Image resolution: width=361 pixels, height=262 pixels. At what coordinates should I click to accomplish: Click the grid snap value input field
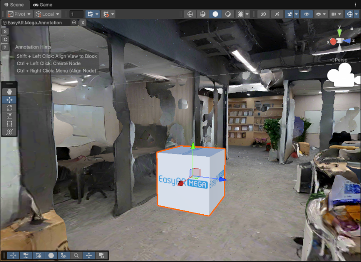[77, 14]
